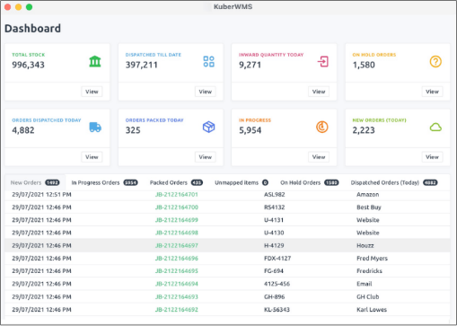Switch to Packed Orders tab
The width and height of the screenshot is (457, 326).
pyautogui.click(x=176, y=182)
